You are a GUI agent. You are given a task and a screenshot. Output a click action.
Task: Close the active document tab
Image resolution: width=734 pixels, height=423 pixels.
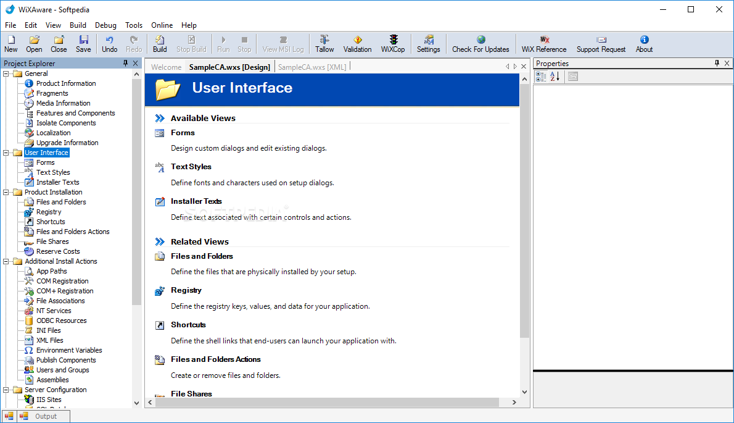coord(524,67)
